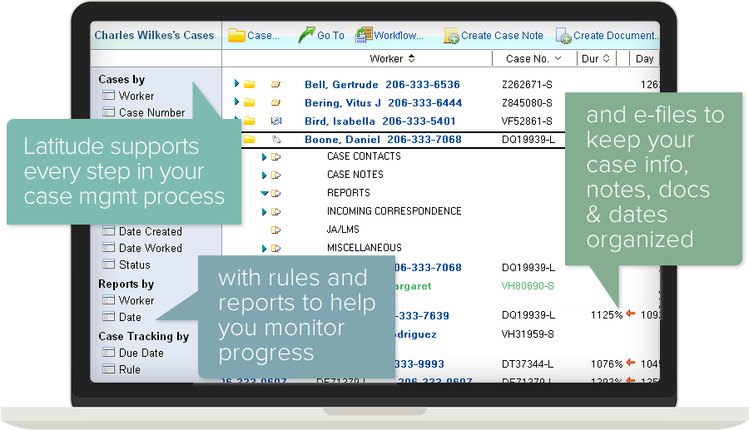Click case number Z845080-S
Screen dimensions: 749x430
(x=527, y=102)
